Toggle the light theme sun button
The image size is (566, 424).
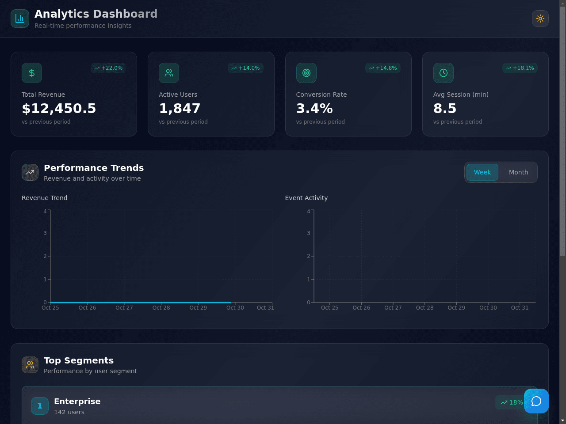[540, 19]
